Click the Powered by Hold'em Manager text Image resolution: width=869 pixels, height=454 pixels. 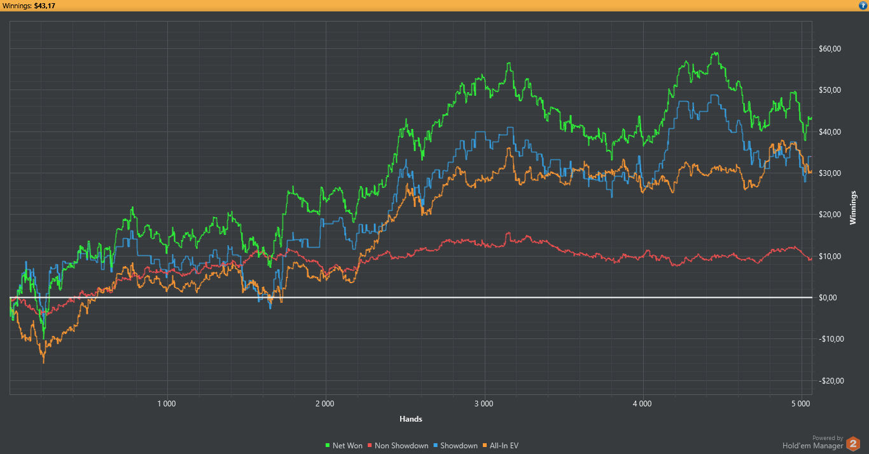813,442
